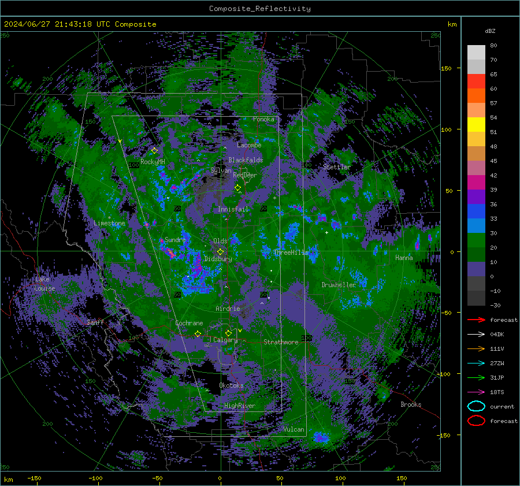
Task: Select the 150 tick on the right axis
Action: pyautogui.click(x=446, y=68)
